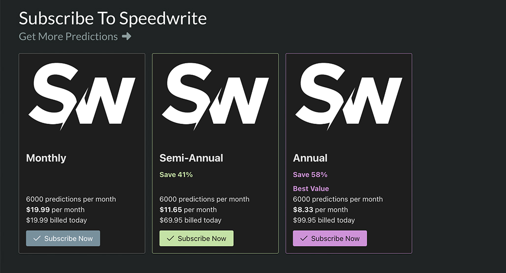This screenshot has height=273, width=506.
Task: Click the Subscribe To Speedwrite heading
Action: click(x=113, y=18)
